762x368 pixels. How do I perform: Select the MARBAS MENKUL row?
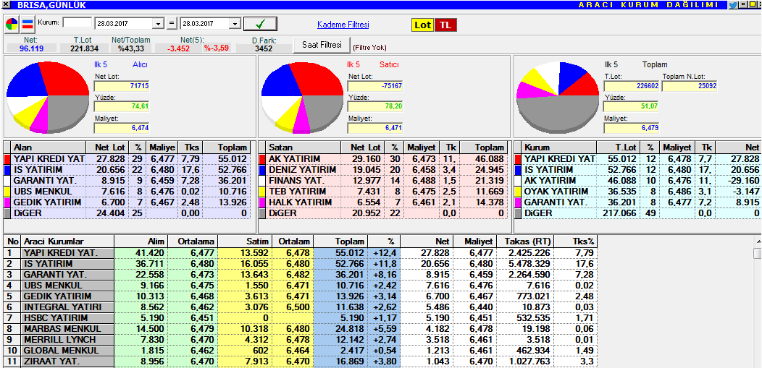(x=300, y=328)
